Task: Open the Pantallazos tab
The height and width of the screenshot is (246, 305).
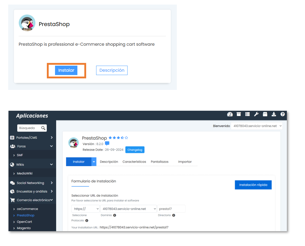Action: click(160, 162)
